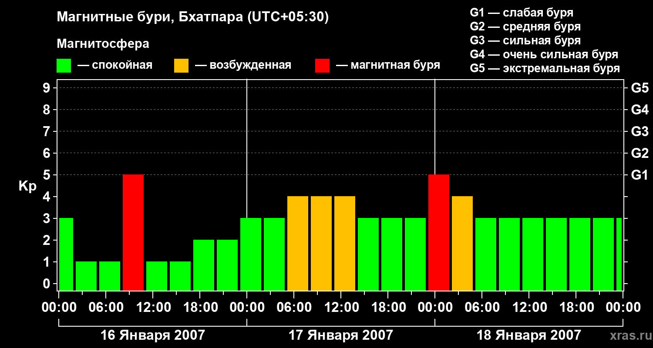Click the G1 scale label on right axis
Screen dimensions: 653x348
640,175
